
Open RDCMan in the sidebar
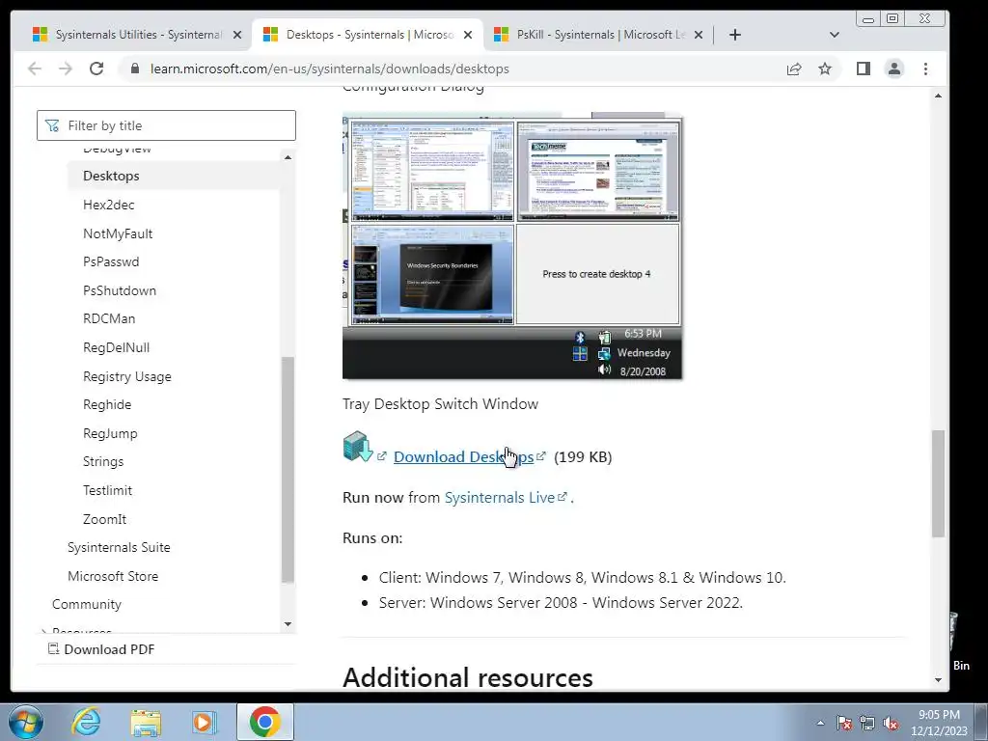pos(109,318)
